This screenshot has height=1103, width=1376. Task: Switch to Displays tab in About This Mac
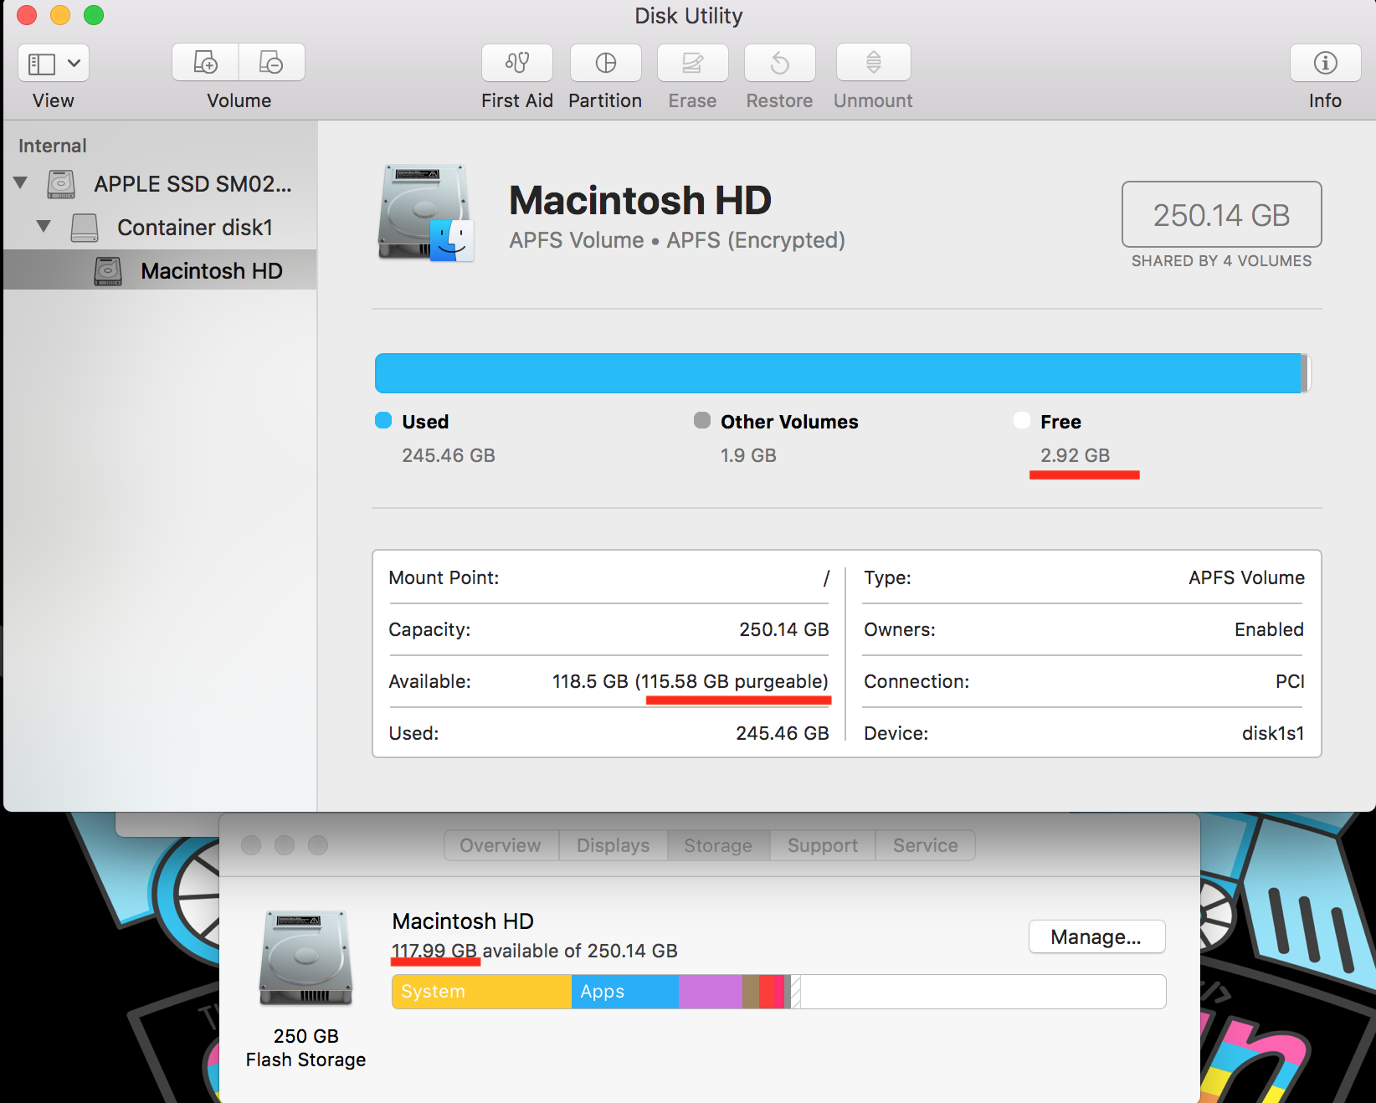click(x=614, y=845)
